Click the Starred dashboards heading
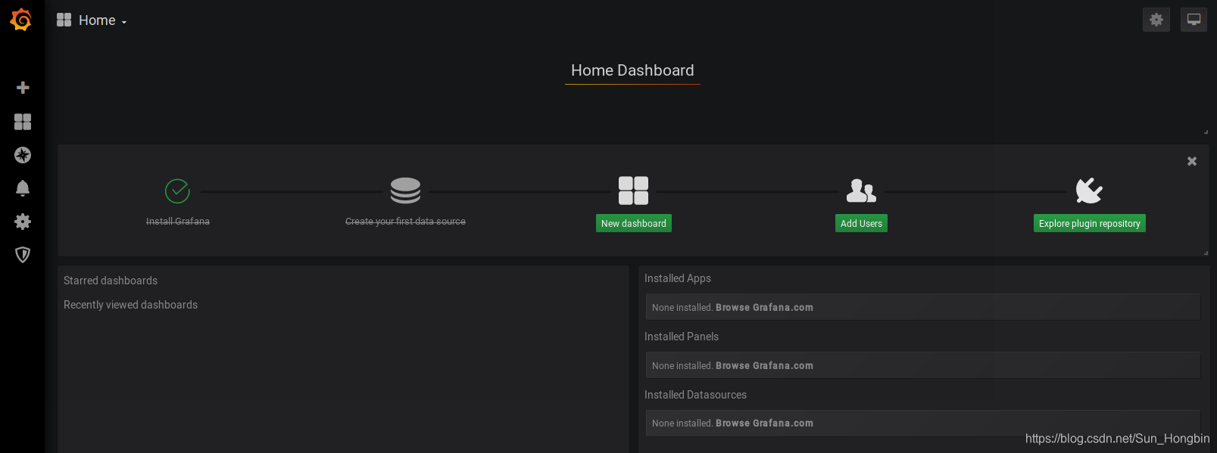The image size is (1217, 453). (x=111, y=281)
